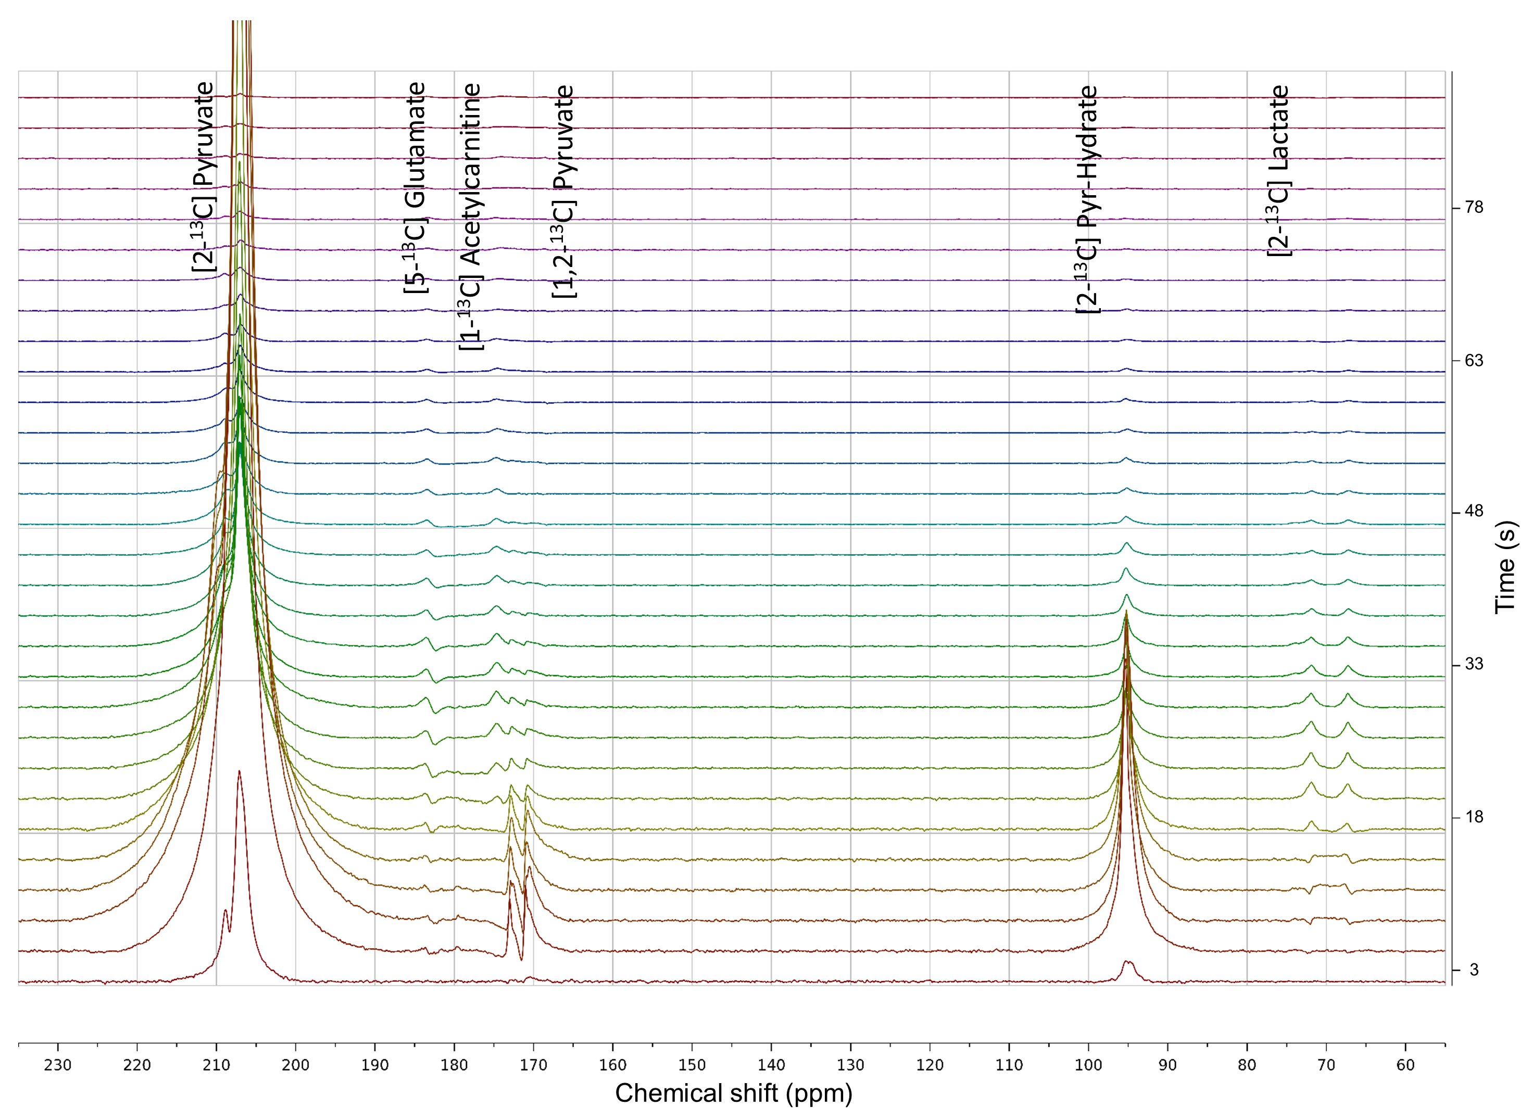1531x1118 pixels.
Task: Click the 230 ppm tick label
Action: click(58, 1065)
